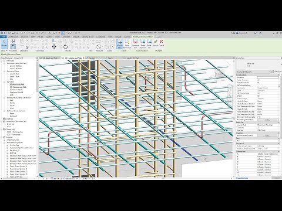Enable Override Hook Lengths checkbox
The width and height of the screenshot is (282, 211).
[x=258, y=117]
